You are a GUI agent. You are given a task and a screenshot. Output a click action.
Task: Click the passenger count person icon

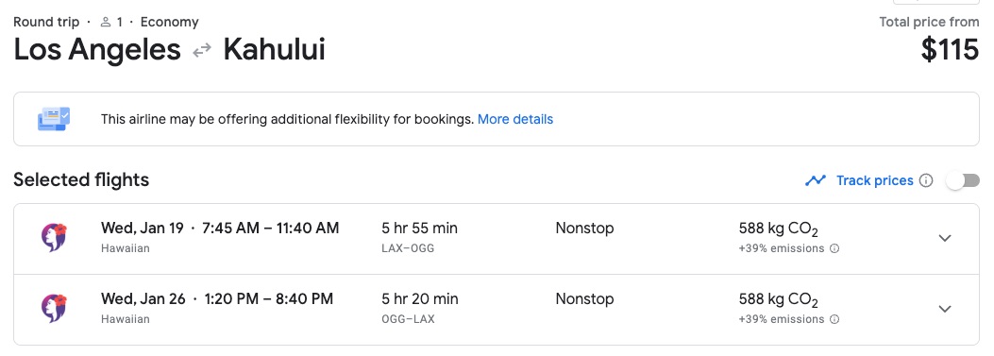point(106,23)
